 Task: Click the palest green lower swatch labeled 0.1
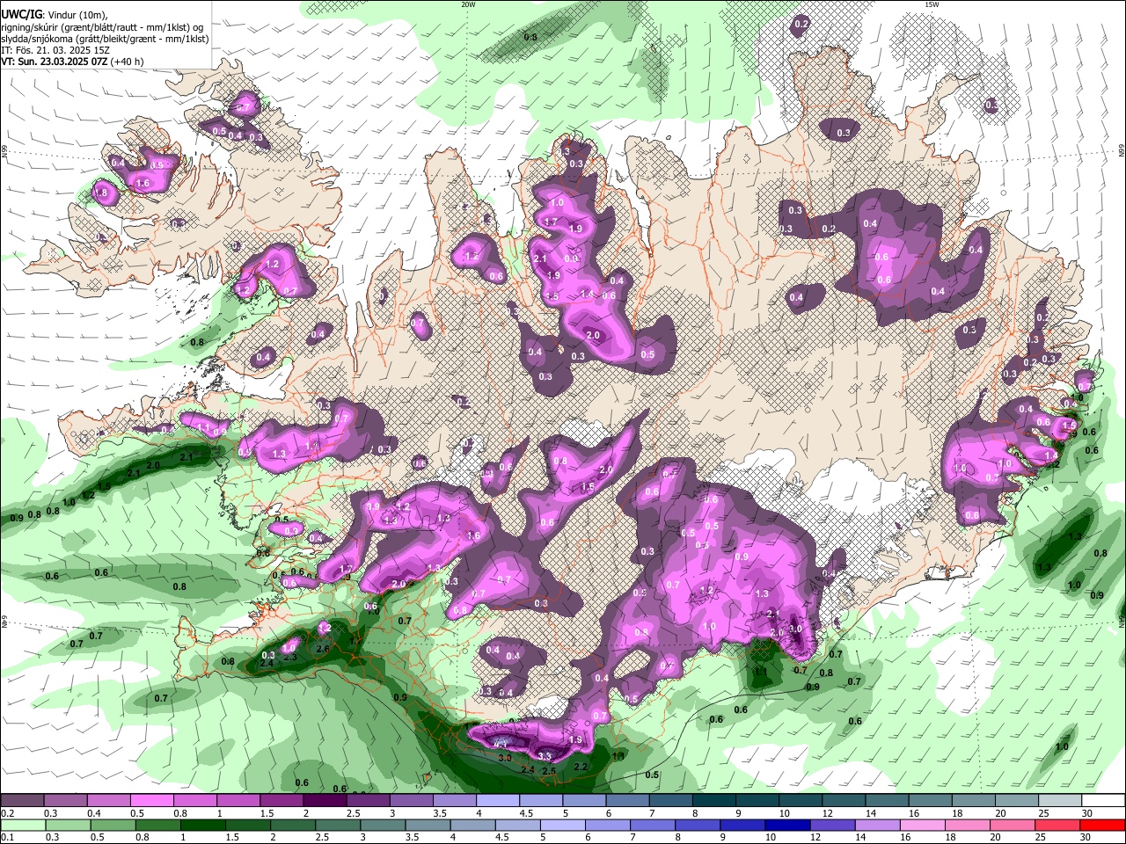pos(23,825)
